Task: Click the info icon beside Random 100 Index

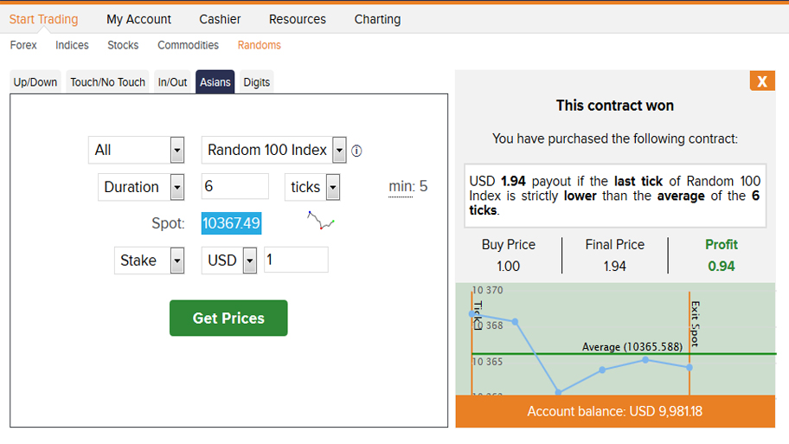Action: point(356,151)
